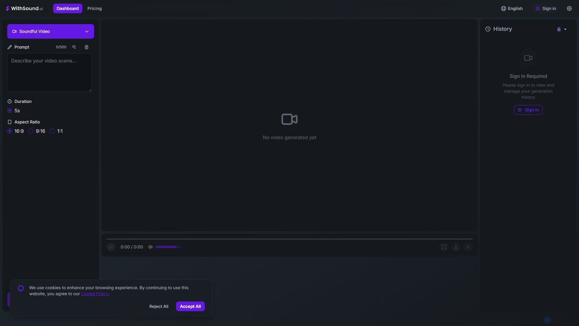Image resolution: width=579 pixels, height=326 pixels.
Task: Click the Duration clock icon
Action: [9, 101]
